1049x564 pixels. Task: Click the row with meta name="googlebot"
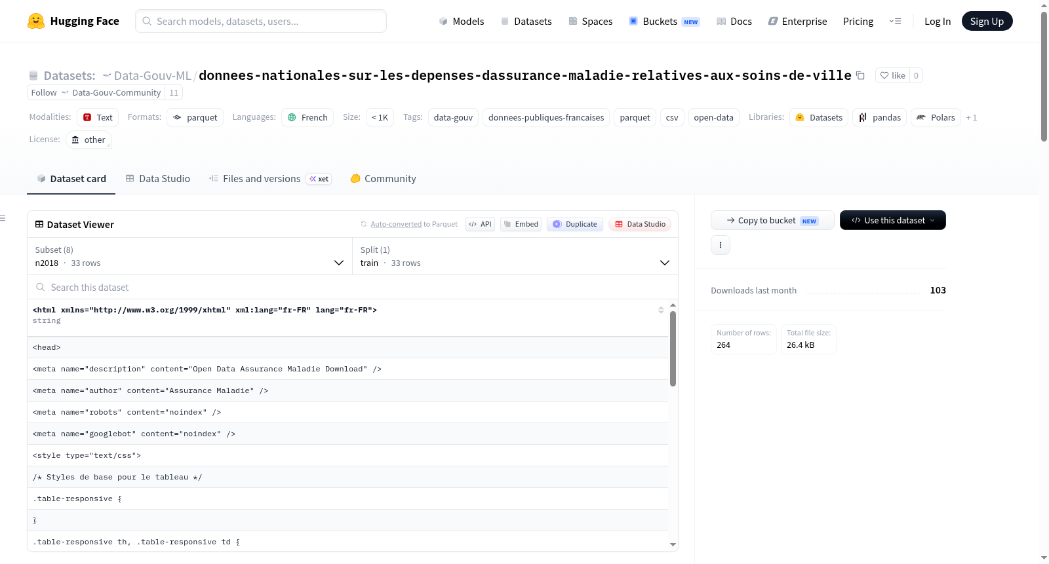[x=347, y=434]
